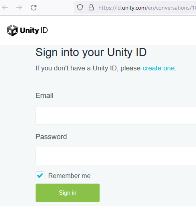Click the 'Email' field label

pyautogui.click(x=44, y=96)
